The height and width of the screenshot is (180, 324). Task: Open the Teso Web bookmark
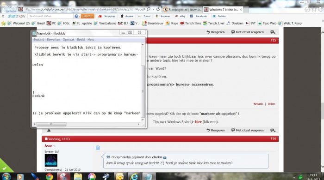[x=267, y=23]
